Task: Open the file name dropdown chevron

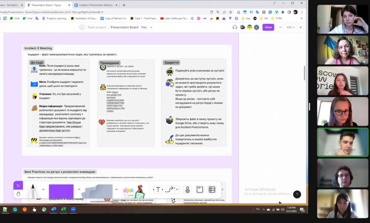Action: click(x=151, y=27)
